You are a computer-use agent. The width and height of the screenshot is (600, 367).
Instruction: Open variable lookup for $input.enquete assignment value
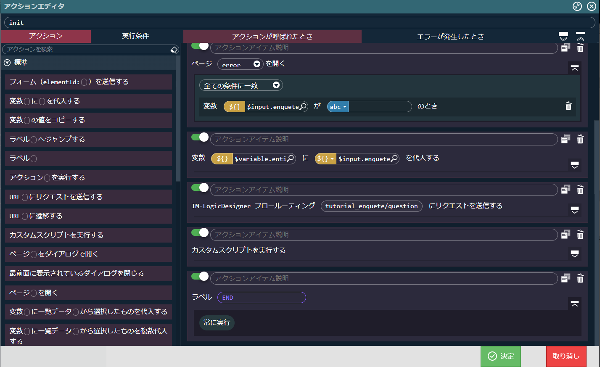click(x=394, y=158)
